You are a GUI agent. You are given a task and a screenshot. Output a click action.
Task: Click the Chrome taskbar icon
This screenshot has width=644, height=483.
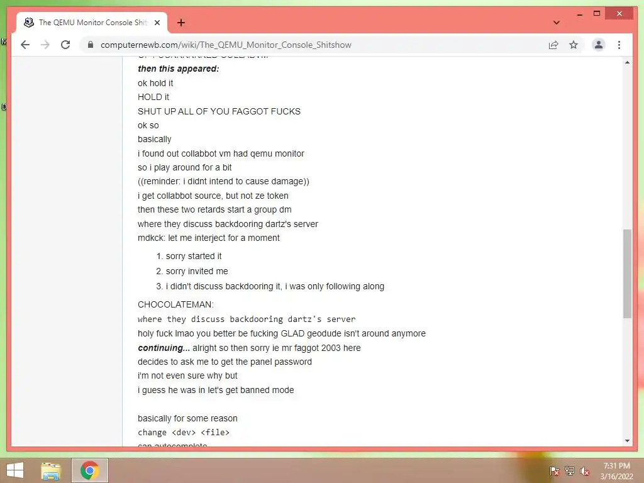point(89,470)
